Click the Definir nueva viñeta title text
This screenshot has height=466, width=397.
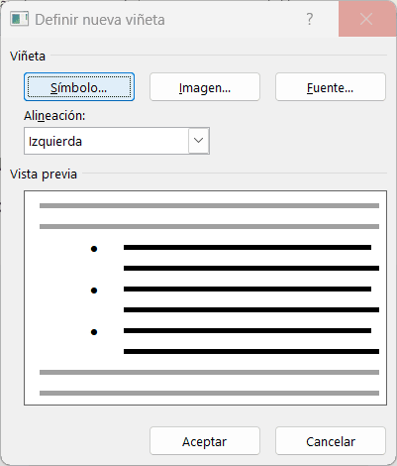pos(100,20)
